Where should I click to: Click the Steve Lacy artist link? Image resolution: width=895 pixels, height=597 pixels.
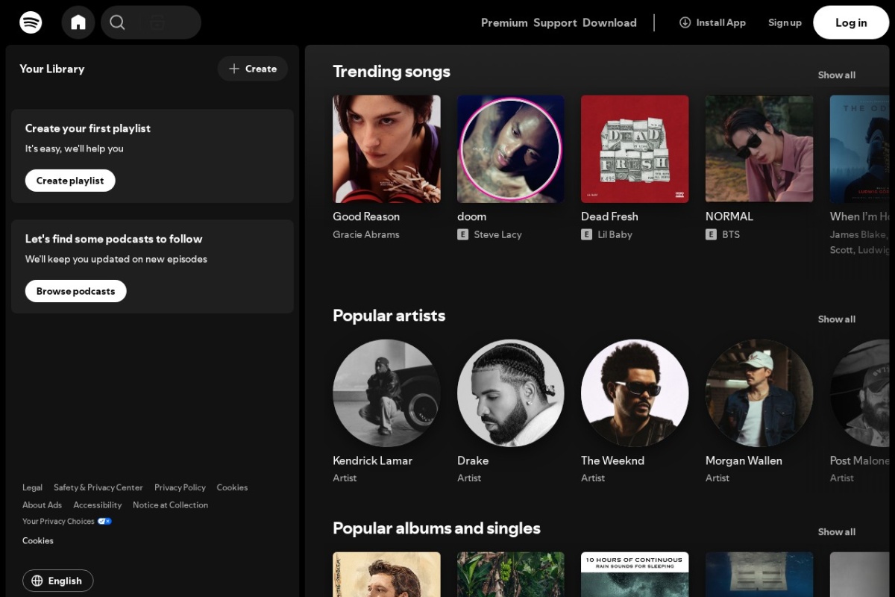coord(497,234)
